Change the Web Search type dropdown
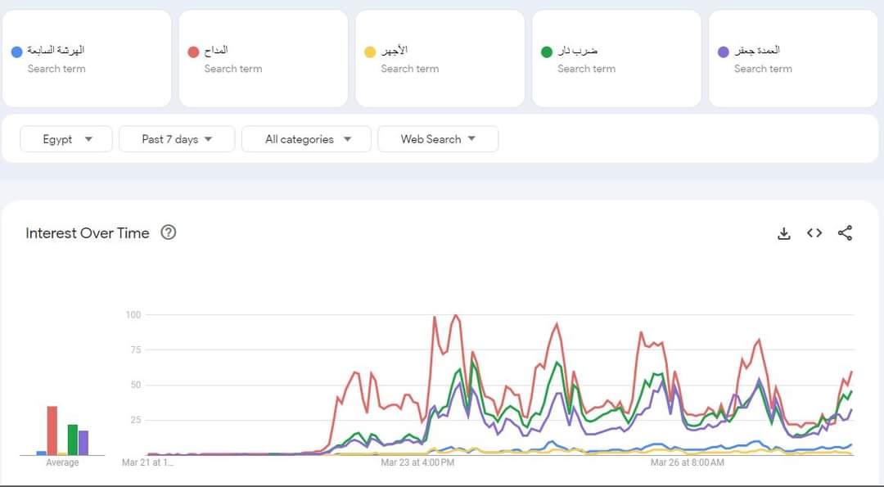 pos(438,139)
